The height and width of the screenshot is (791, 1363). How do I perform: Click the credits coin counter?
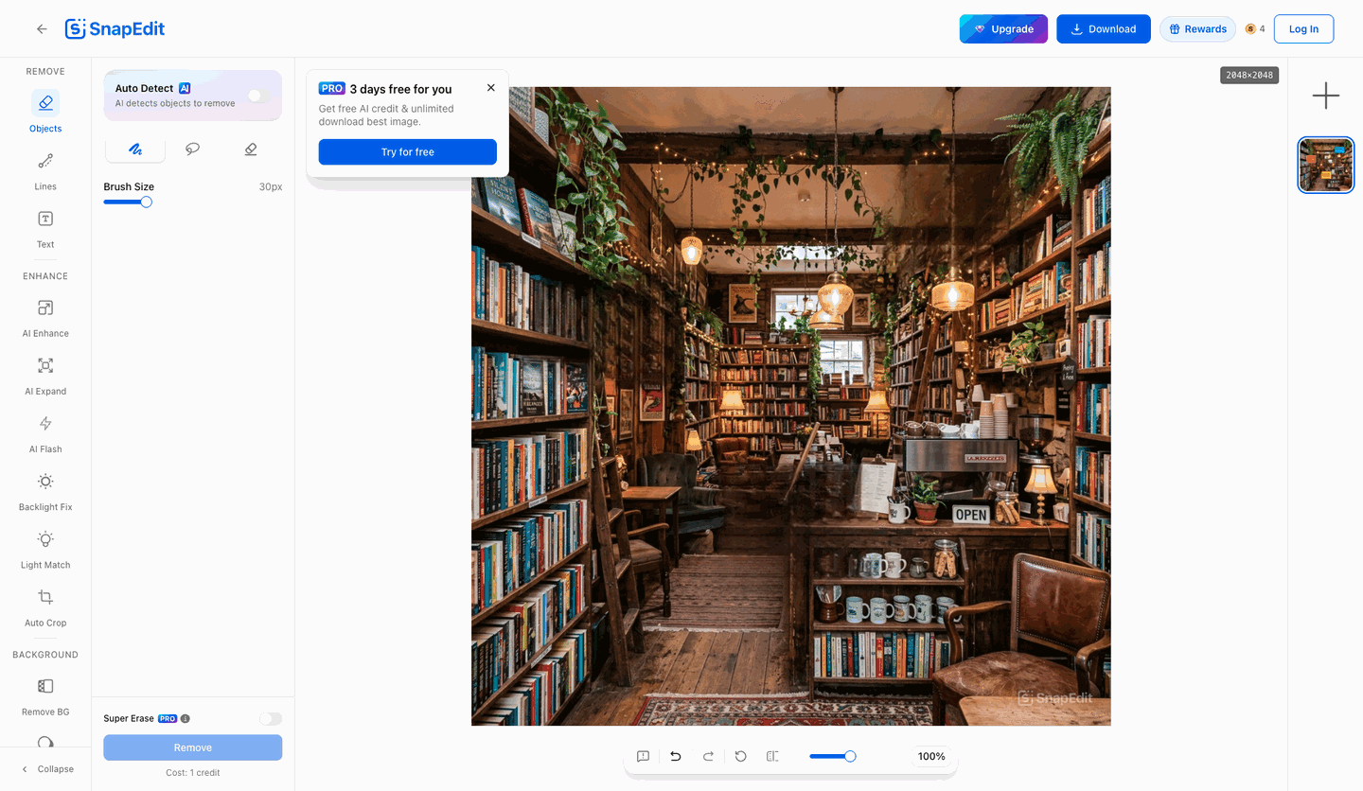click(x=1255, y=29)
